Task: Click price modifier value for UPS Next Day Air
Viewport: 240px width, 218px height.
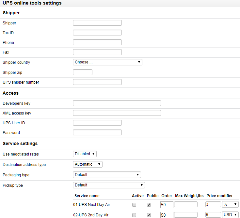Action: [213, 204]
